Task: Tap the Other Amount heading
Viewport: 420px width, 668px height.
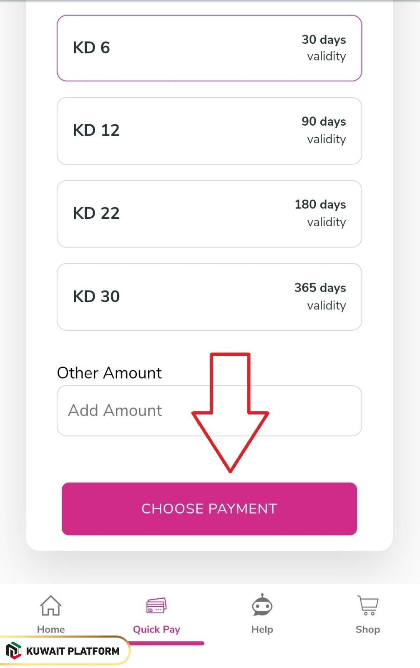Action: [x=109, y=372]
